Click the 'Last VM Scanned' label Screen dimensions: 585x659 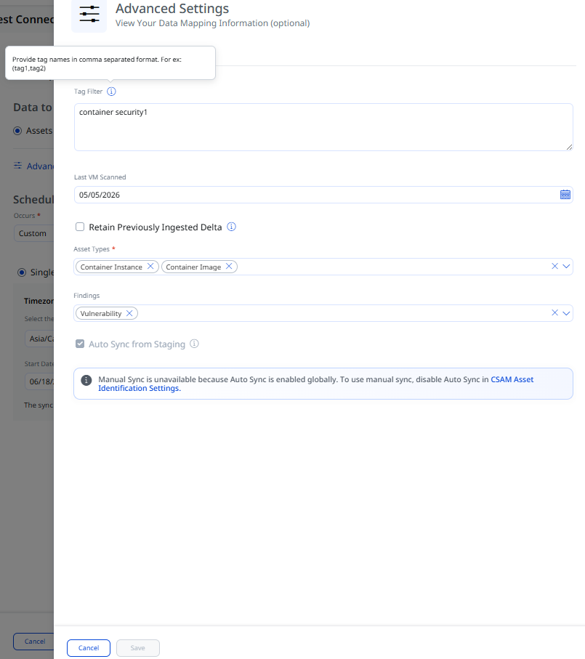(x=100, y=177)
